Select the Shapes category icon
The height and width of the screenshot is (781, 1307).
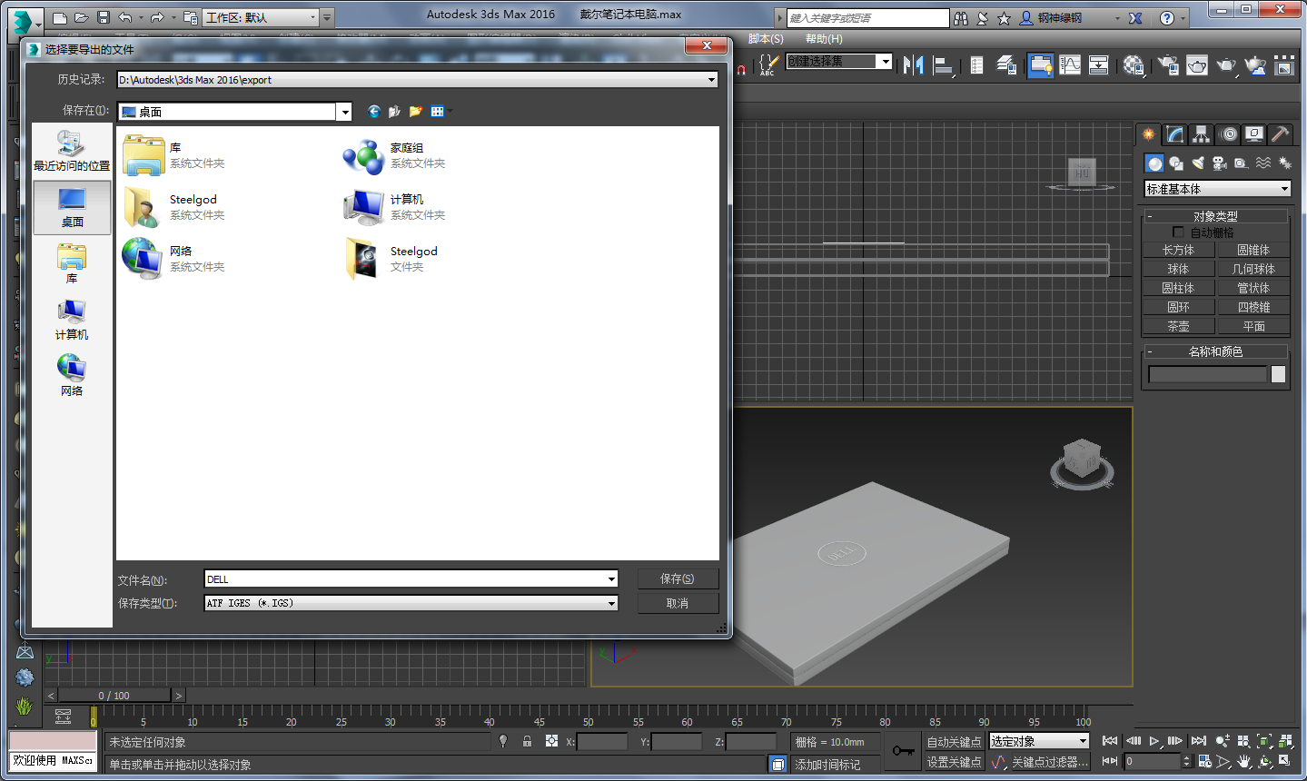point(1176,163)
